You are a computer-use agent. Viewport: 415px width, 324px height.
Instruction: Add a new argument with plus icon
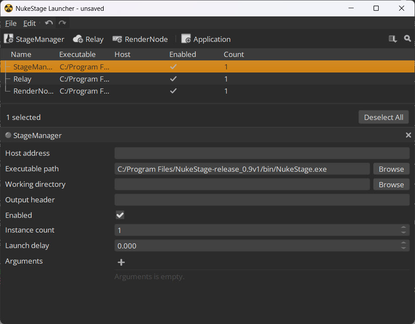click(x=121, y=262)
